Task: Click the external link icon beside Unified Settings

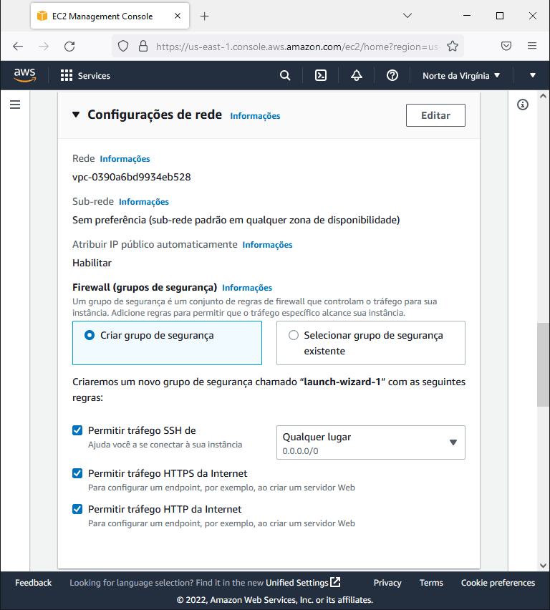Action: tap(335, 582)
